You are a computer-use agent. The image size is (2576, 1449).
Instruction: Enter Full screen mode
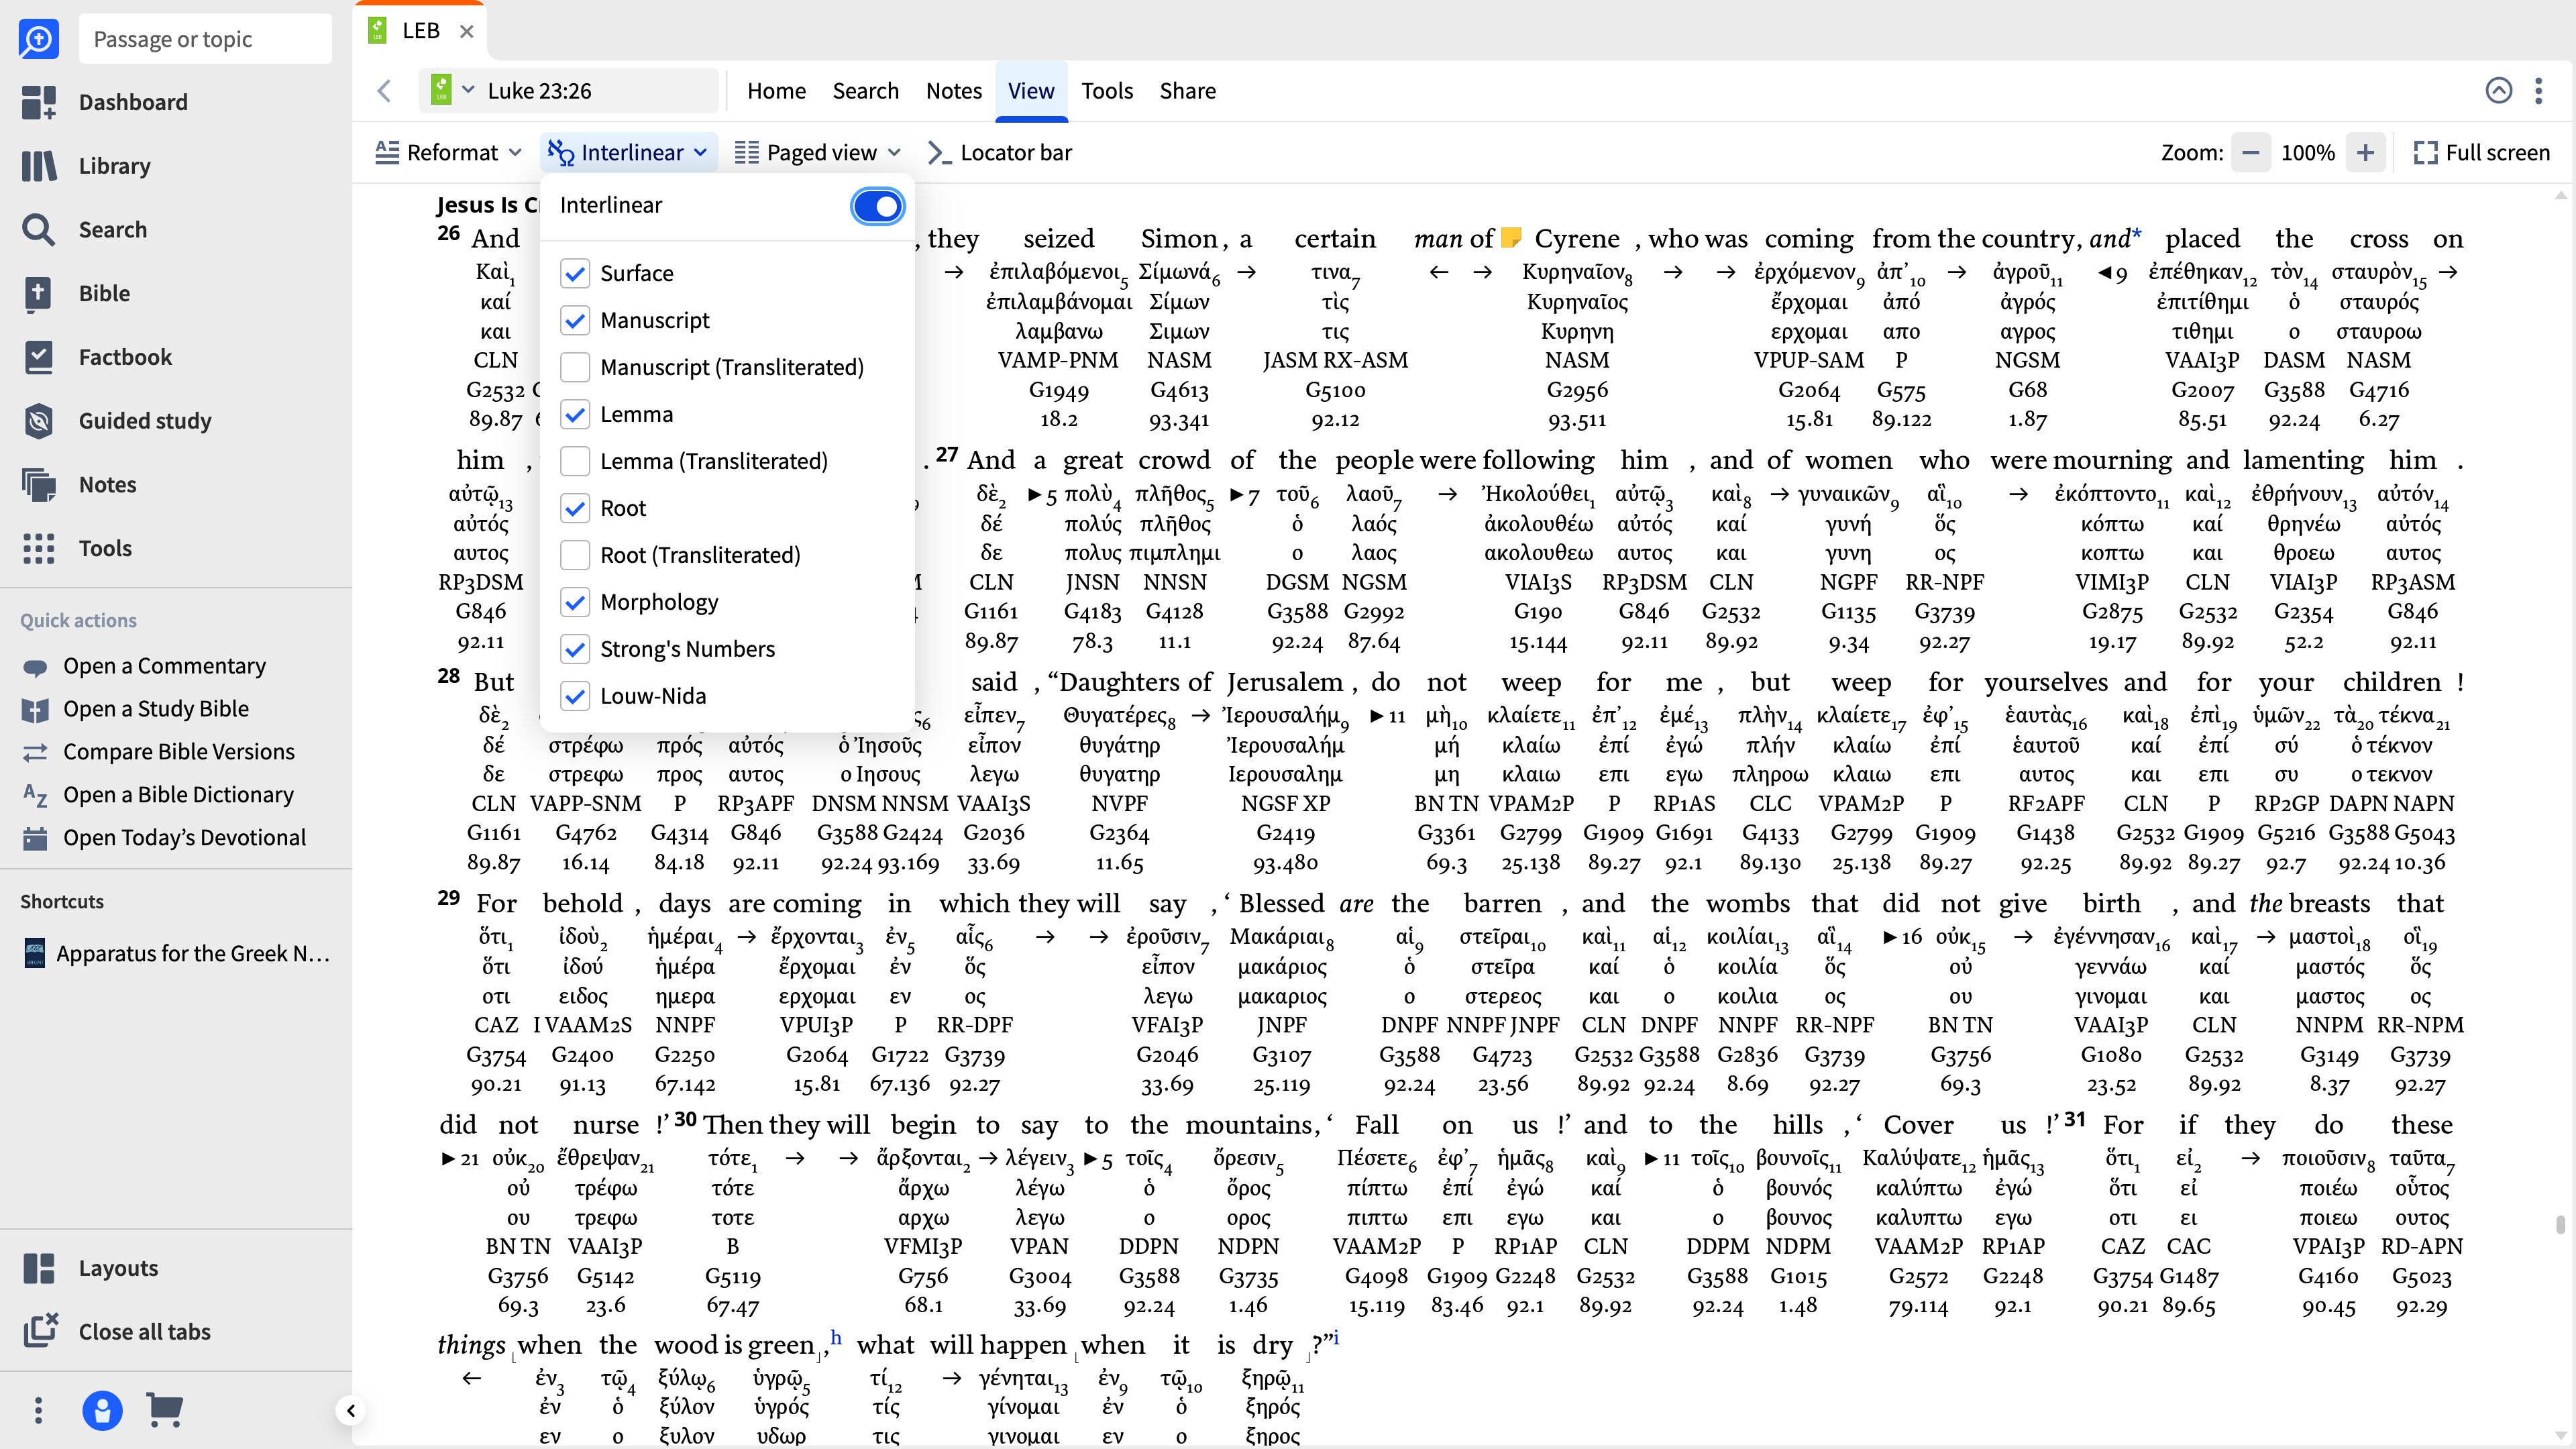2481,153
